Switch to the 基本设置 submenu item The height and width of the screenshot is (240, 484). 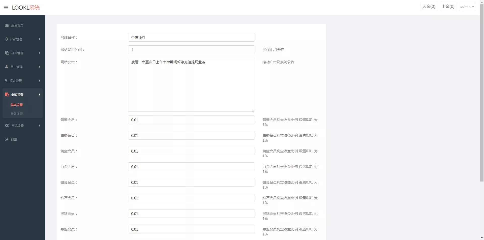click(x=17, y=105)
